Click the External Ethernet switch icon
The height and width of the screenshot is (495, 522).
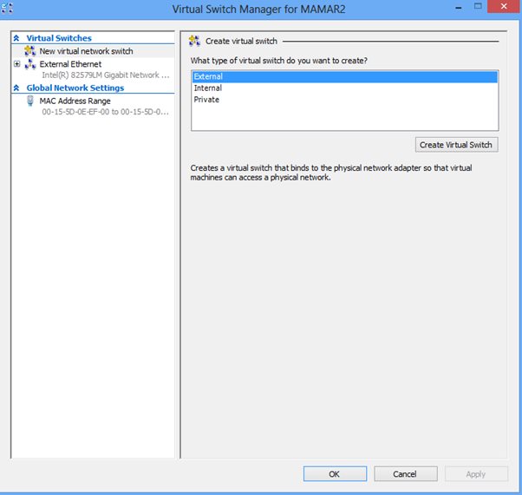(x=29, y=64)
